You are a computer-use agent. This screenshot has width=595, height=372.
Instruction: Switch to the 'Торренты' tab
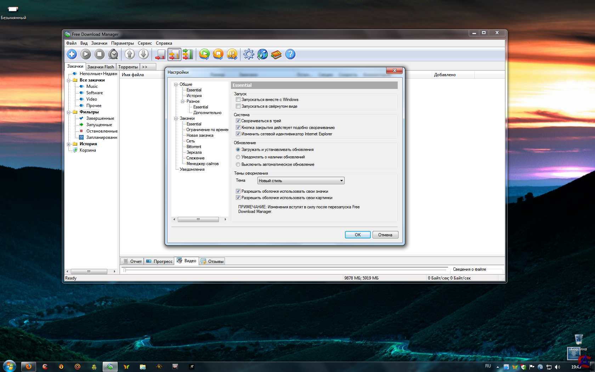128,67
